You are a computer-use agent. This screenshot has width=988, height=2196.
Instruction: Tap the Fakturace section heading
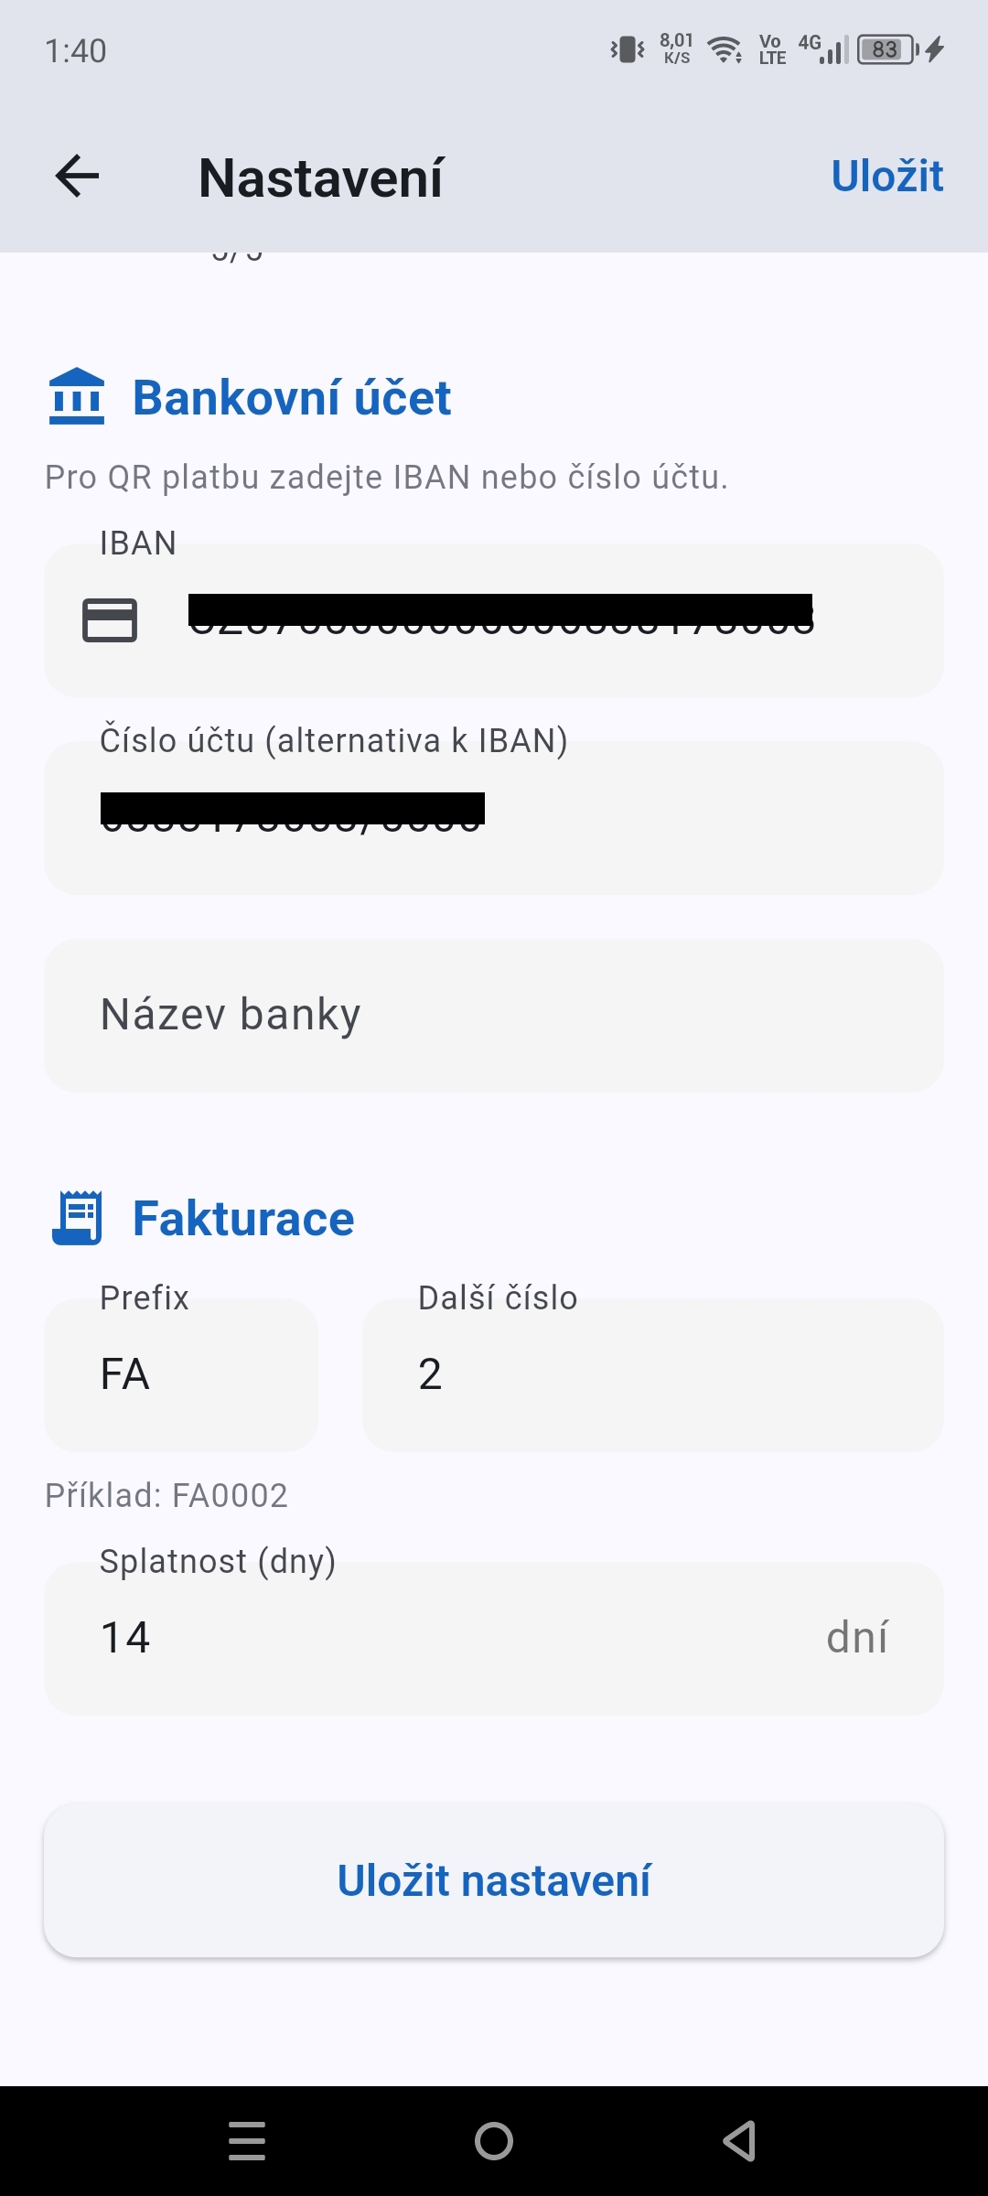[x=243, y=1219]
